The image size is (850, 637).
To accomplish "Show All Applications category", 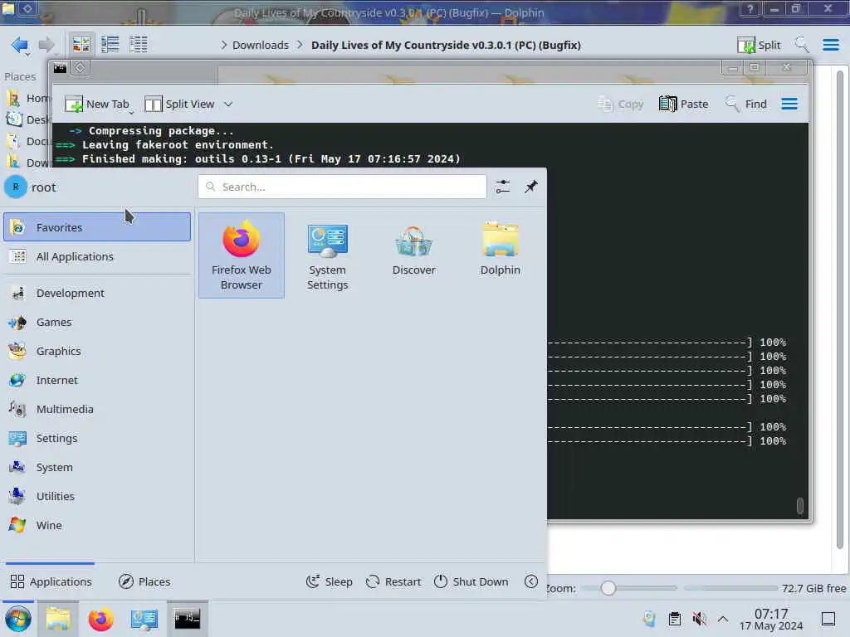I will click(x=97, y=256).
